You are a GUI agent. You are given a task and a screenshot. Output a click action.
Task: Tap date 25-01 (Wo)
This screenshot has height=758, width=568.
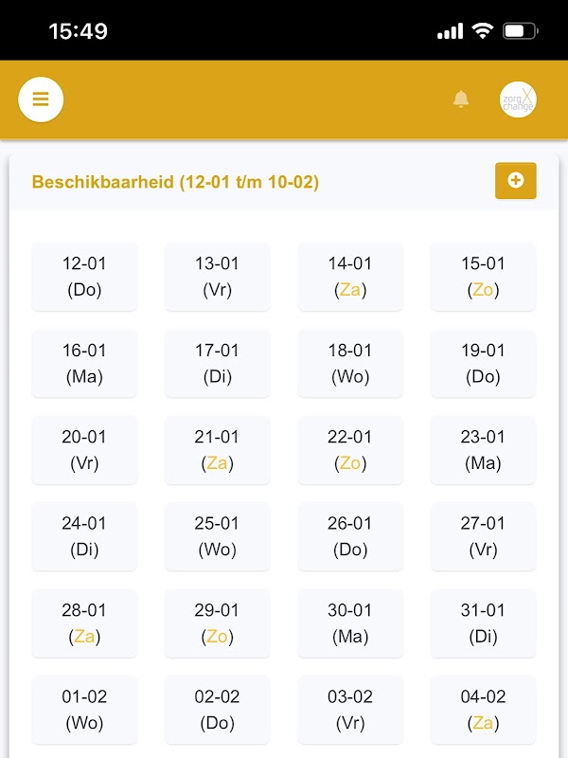click(x=217, y=536)
